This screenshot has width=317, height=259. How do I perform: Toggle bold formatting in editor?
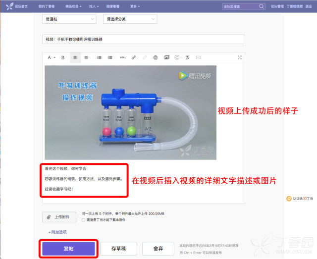pyautogui.click(x=63, y=57)
